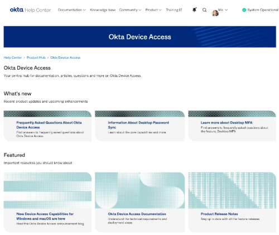The width and height of the screenshot is (279, 235).
Task: Click the Okta Device Access banner heading
Action: (x=139, y=37)
